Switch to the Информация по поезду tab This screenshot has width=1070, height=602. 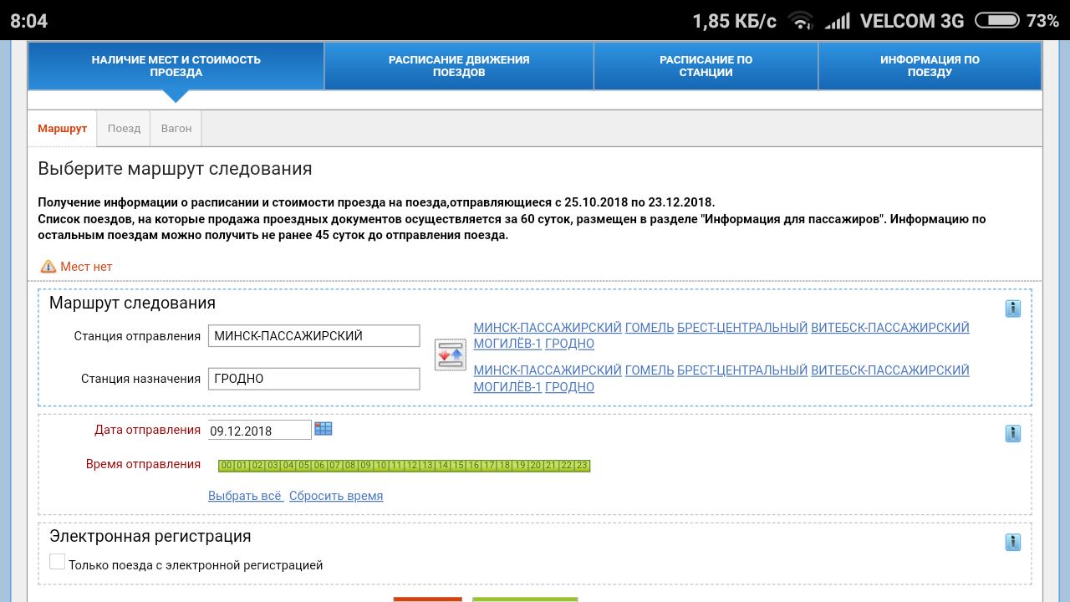[930, 66]
